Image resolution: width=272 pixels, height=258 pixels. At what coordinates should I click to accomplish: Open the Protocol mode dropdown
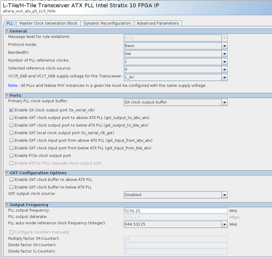[175, 46]
